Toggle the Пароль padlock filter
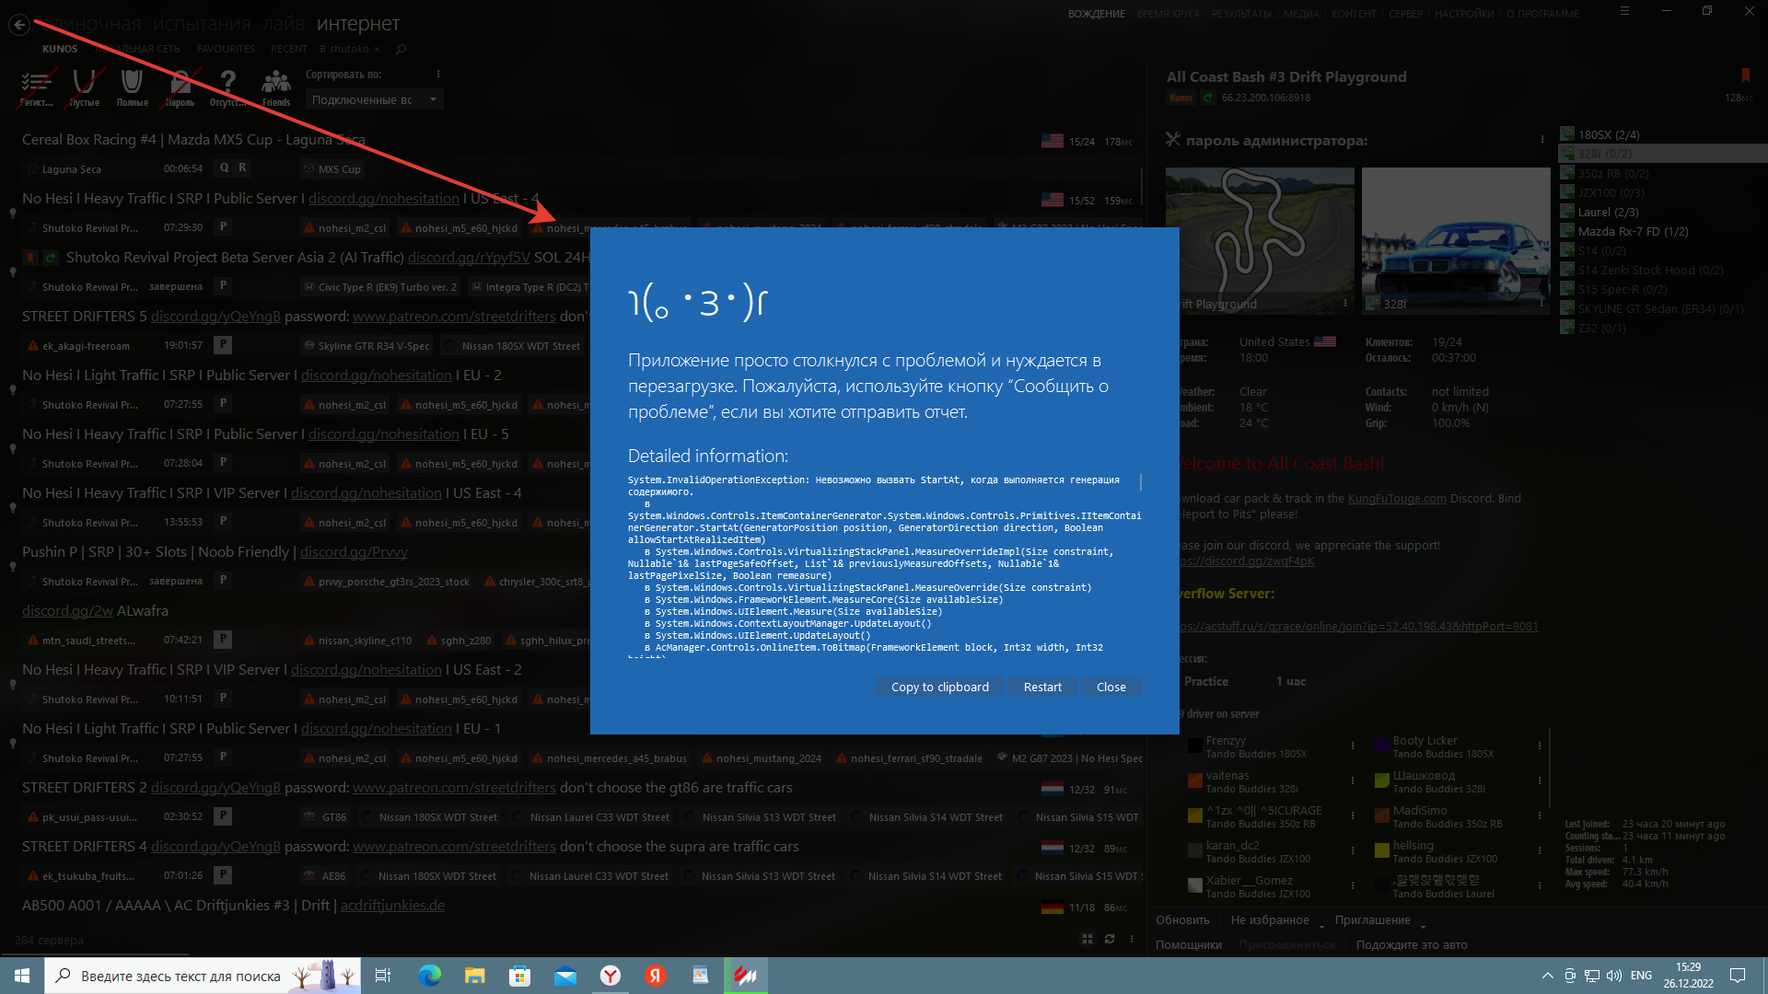 tap(180, 88)
